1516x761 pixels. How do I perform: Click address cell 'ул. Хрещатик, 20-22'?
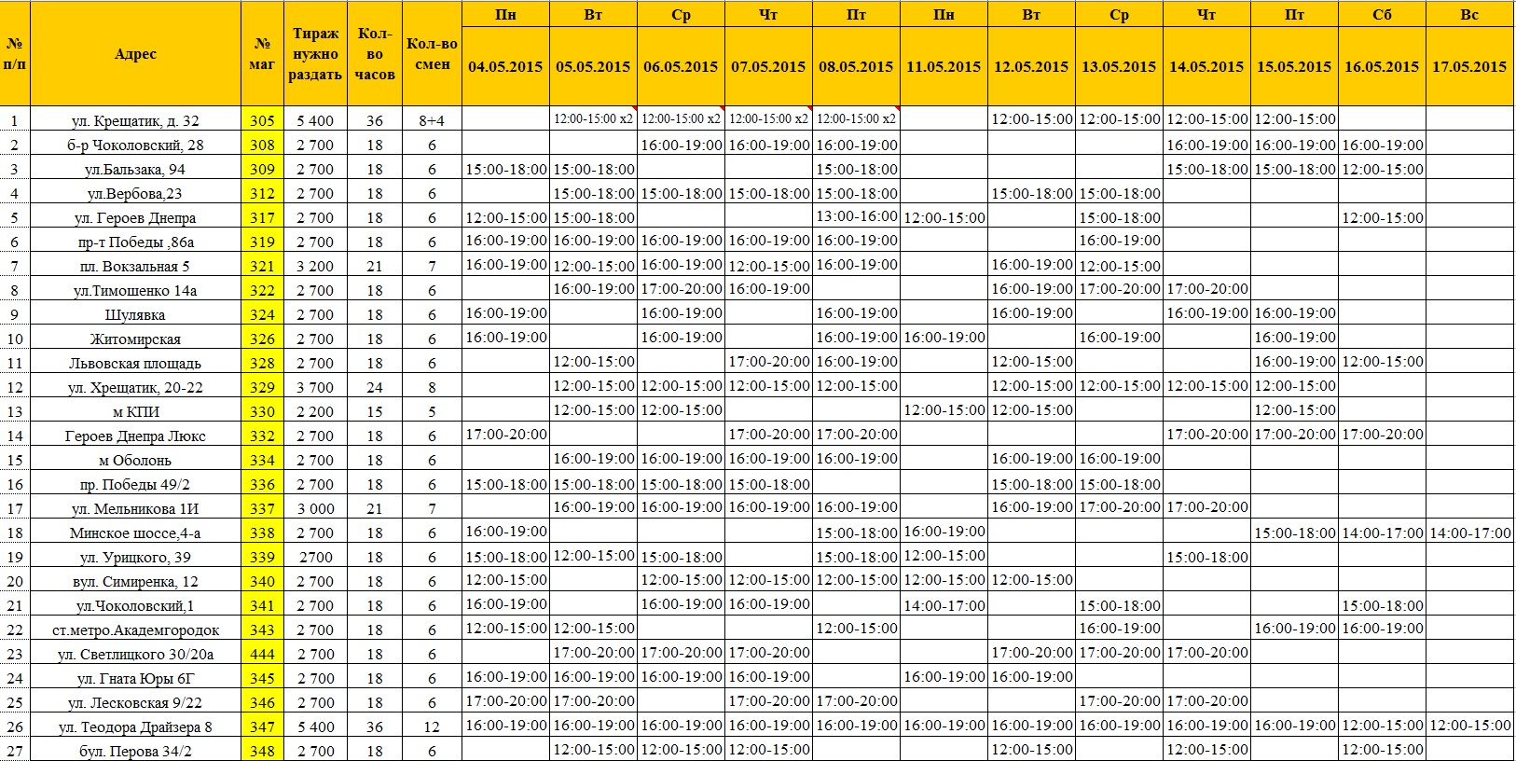click(x=135, y=387)
